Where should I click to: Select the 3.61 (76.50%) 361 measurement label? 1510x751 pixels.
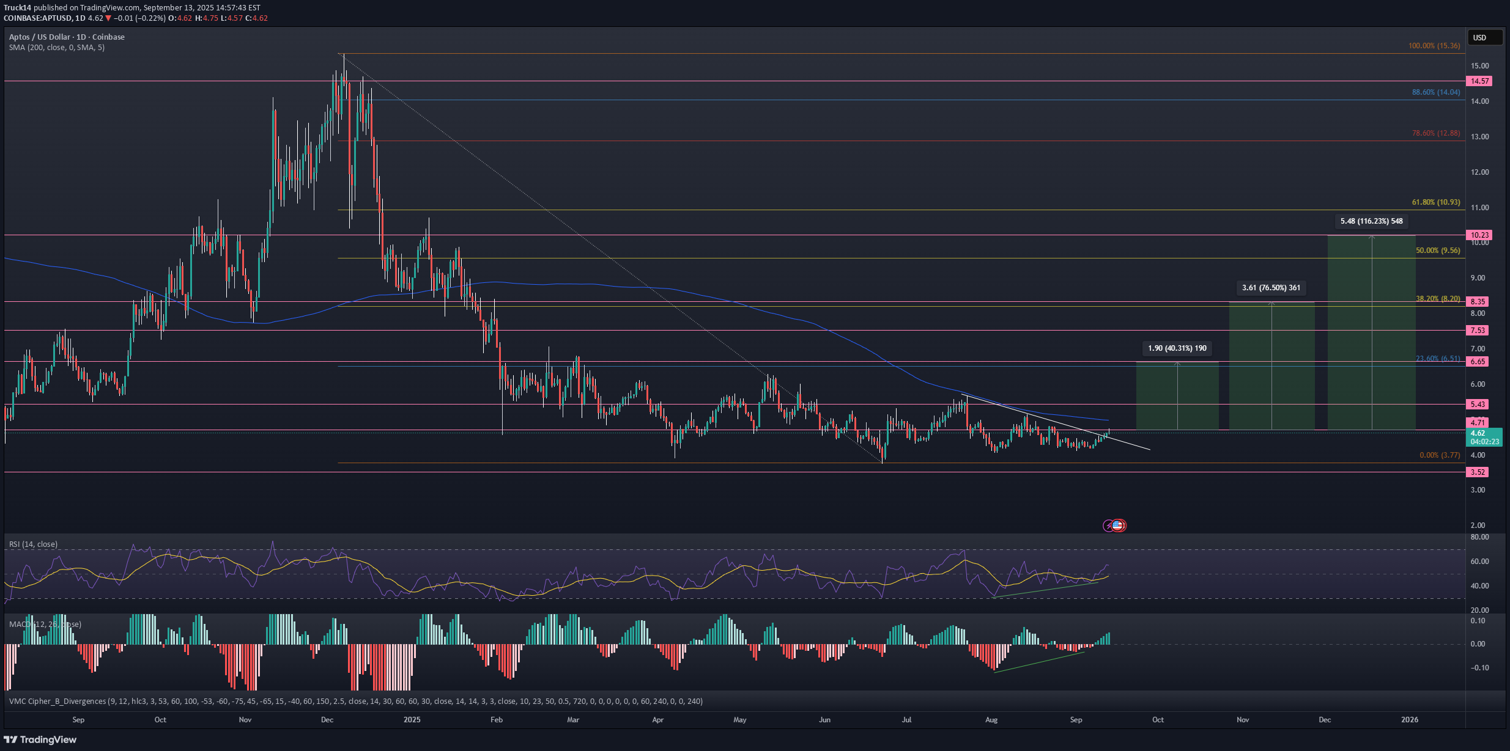pyautogui.click(x=1271, y=288)
